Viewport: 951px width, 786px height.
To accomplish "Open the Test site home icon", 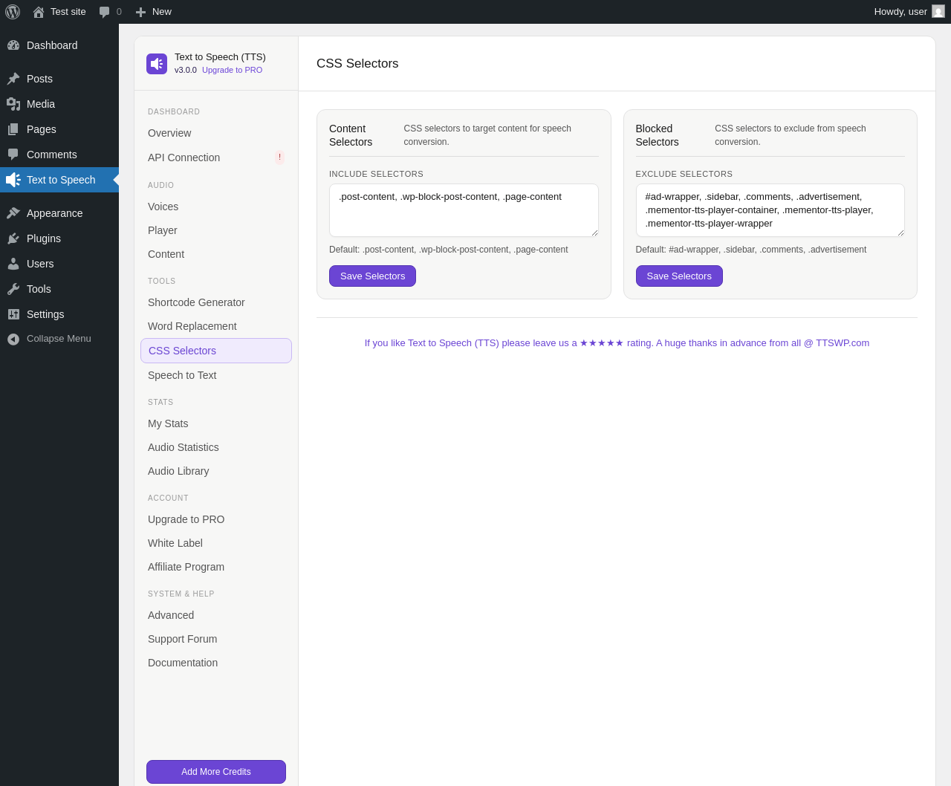I will click(x=39, y=12).
